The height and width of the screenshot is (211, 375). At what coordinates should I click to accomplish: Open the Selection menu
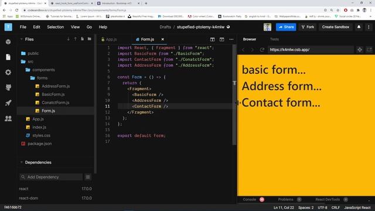tap(56, 27)
